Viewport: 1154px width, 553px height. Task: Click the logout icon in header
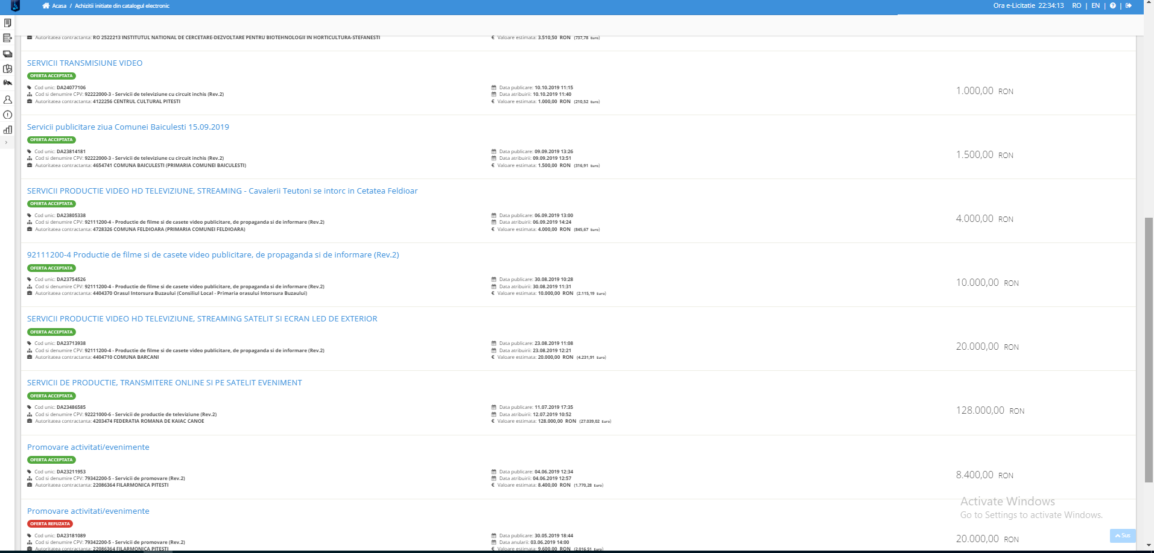tap(1128, 6)
